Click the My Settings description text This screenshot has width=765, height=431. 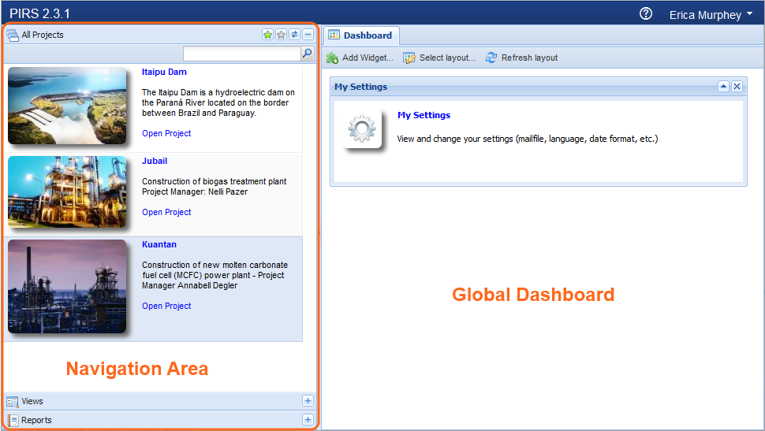tap(528, 139)
